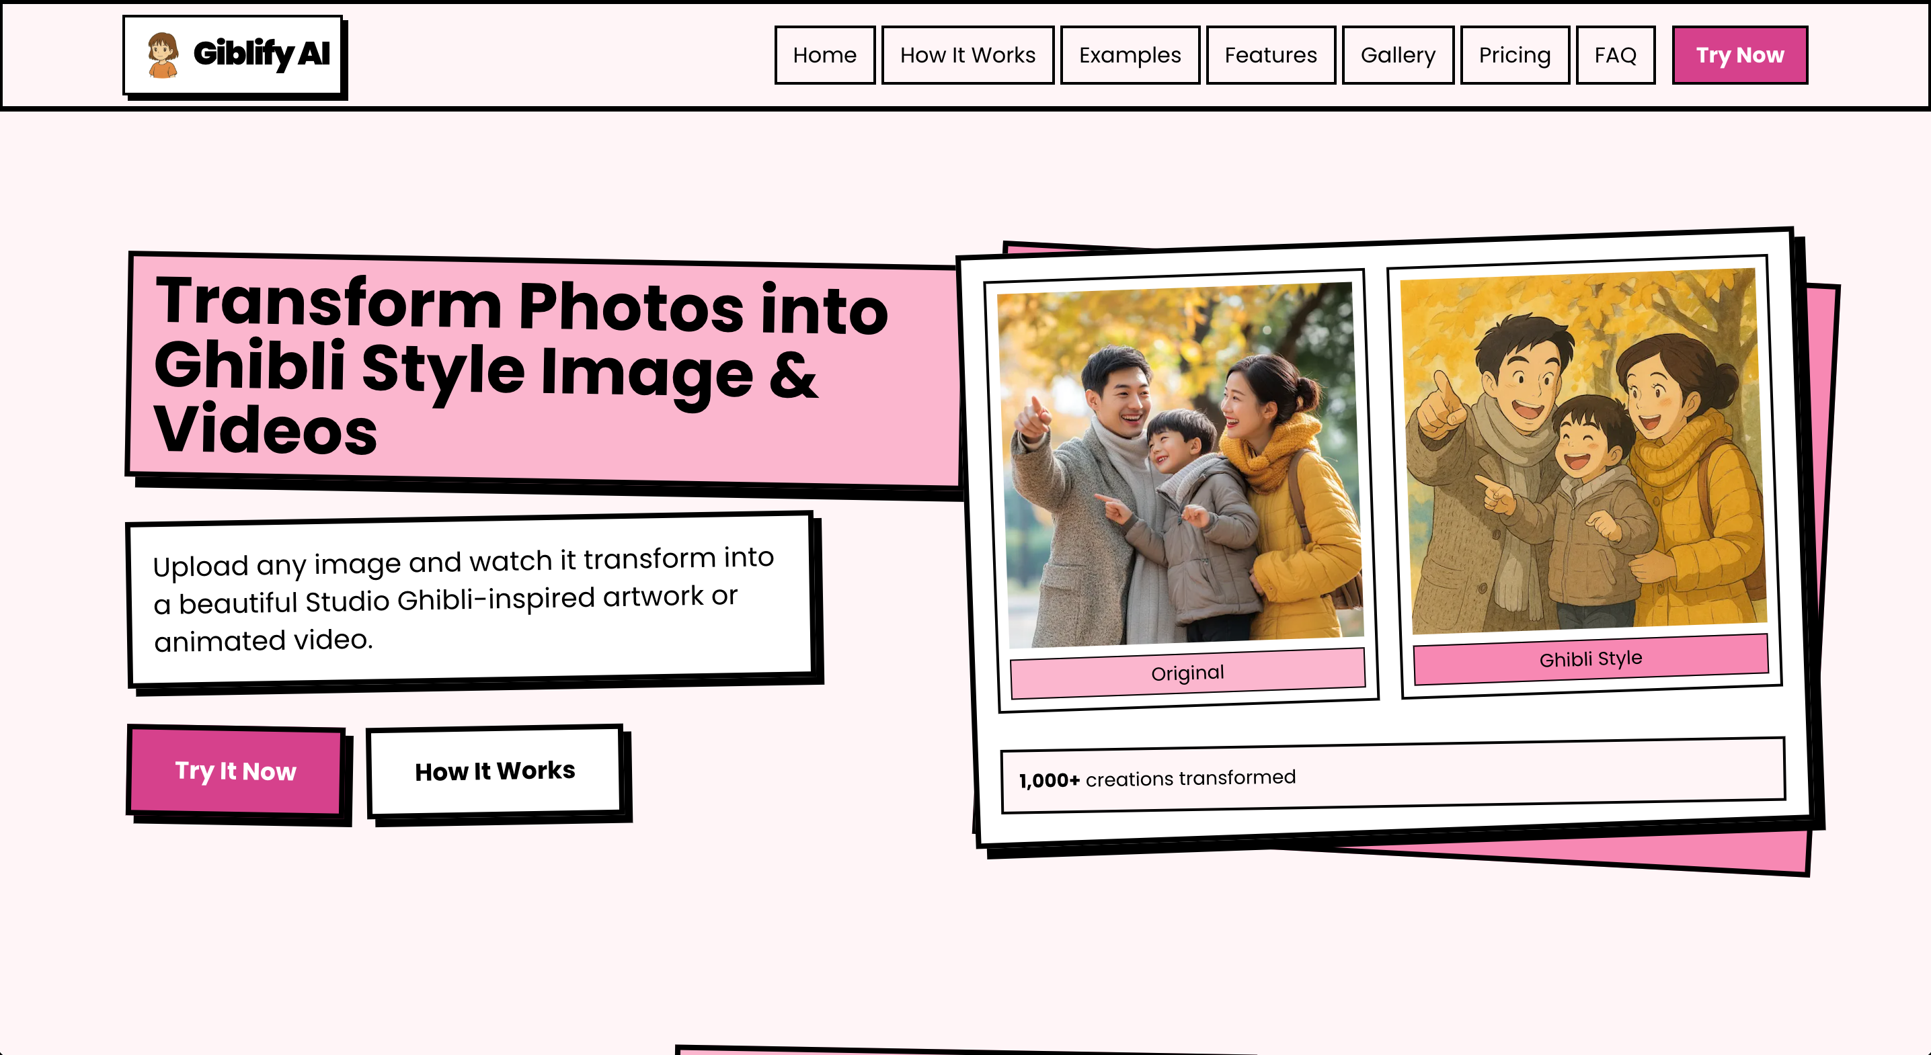Open the Features nav item

point(1270,56)
